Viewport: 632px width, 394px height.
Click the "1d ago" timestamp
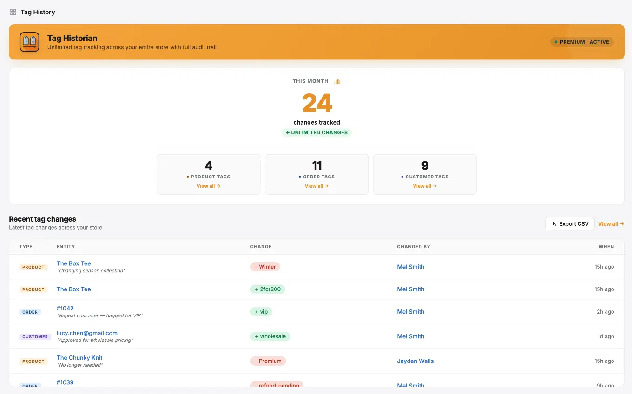pyautogui.click(x=606, y=336)
